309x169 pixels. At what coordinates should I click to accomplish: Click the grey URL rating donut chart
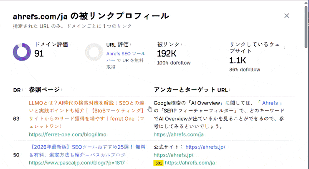click(94, 52)
